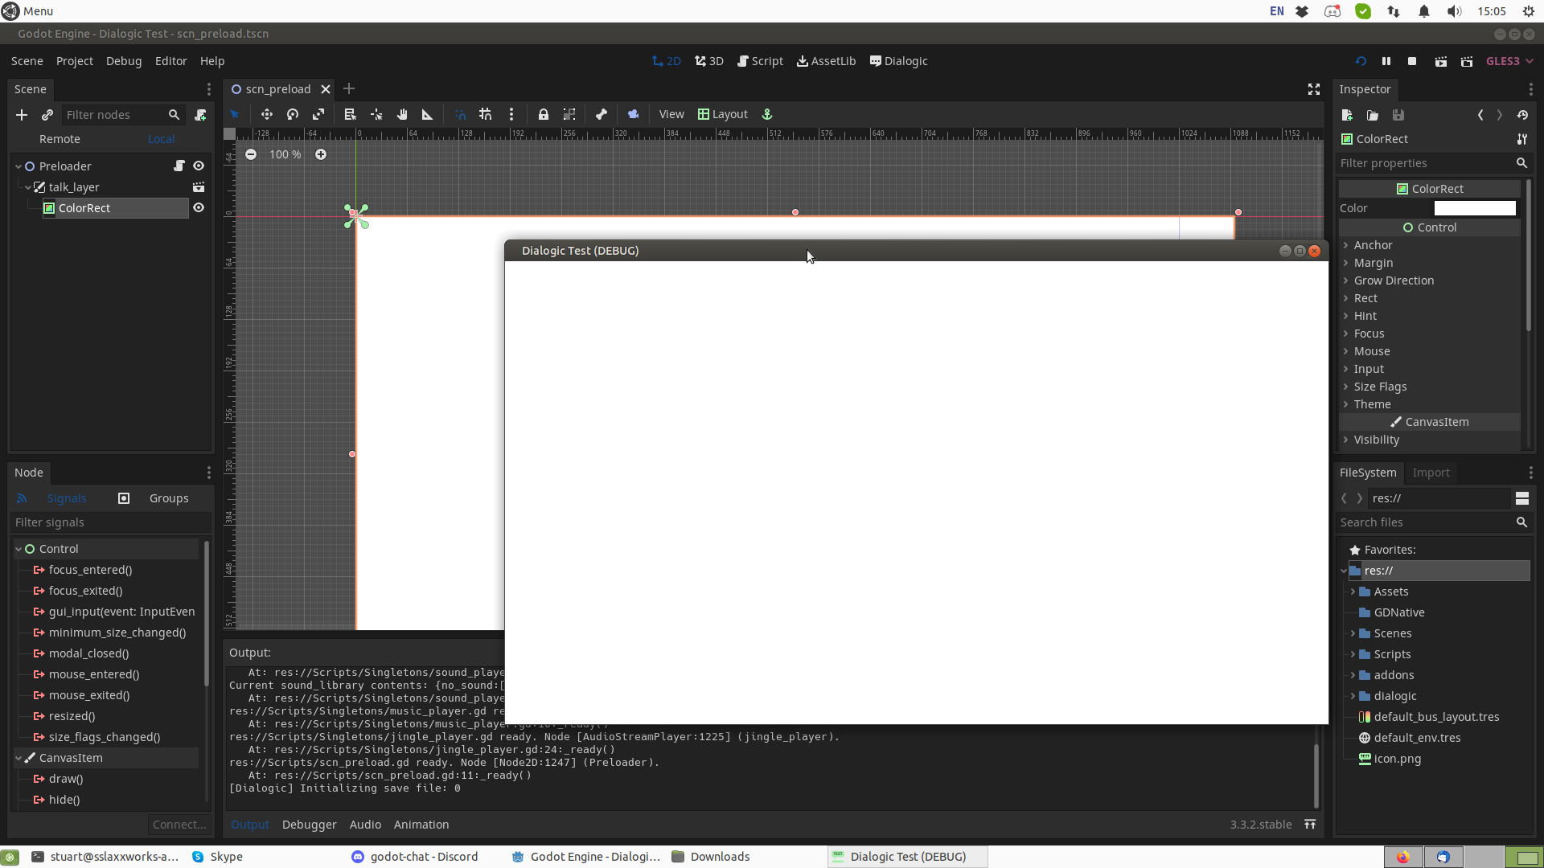Open the Dialogic editor tab
Viewport: 1544px width, 868px height.
(898, 60)
